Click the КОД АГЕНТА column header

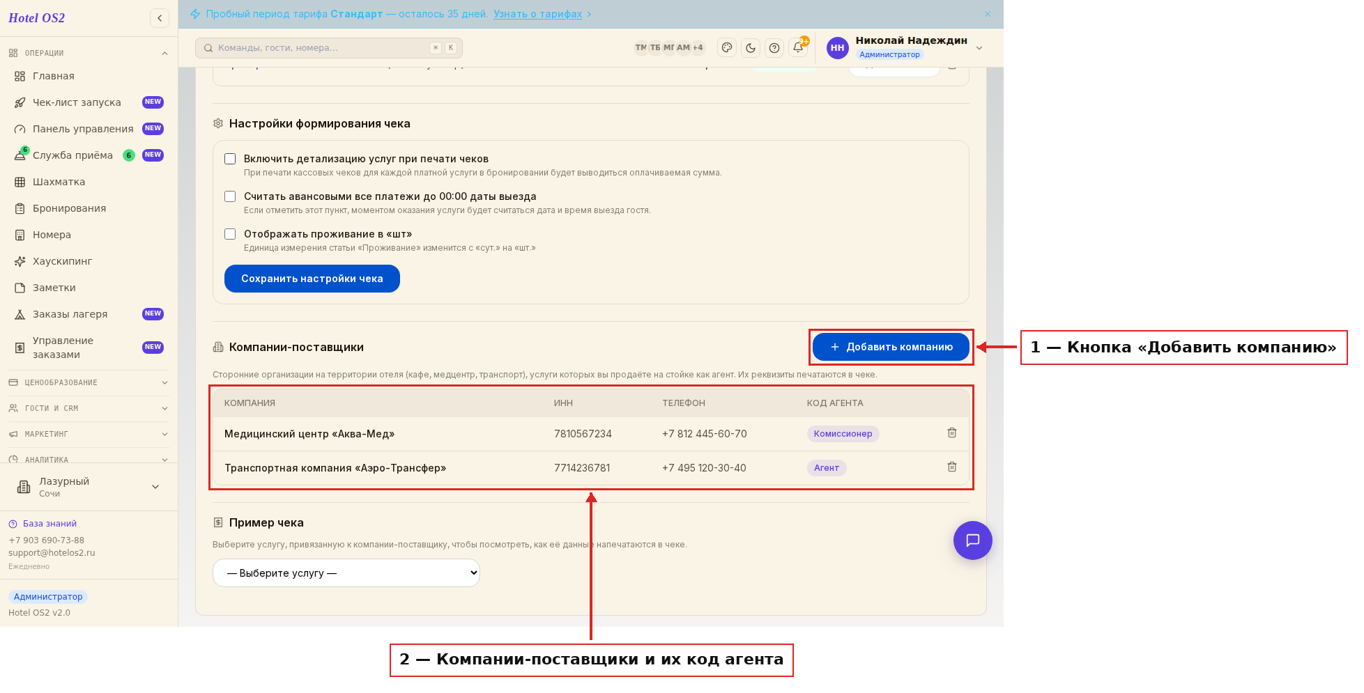(x=835, y=403)
